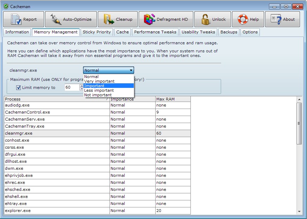The width and height of the screenshot is (307, 219).
Task: Click the Unlock padlock icon
Action: pyautogui.click(x=205, y=19)
